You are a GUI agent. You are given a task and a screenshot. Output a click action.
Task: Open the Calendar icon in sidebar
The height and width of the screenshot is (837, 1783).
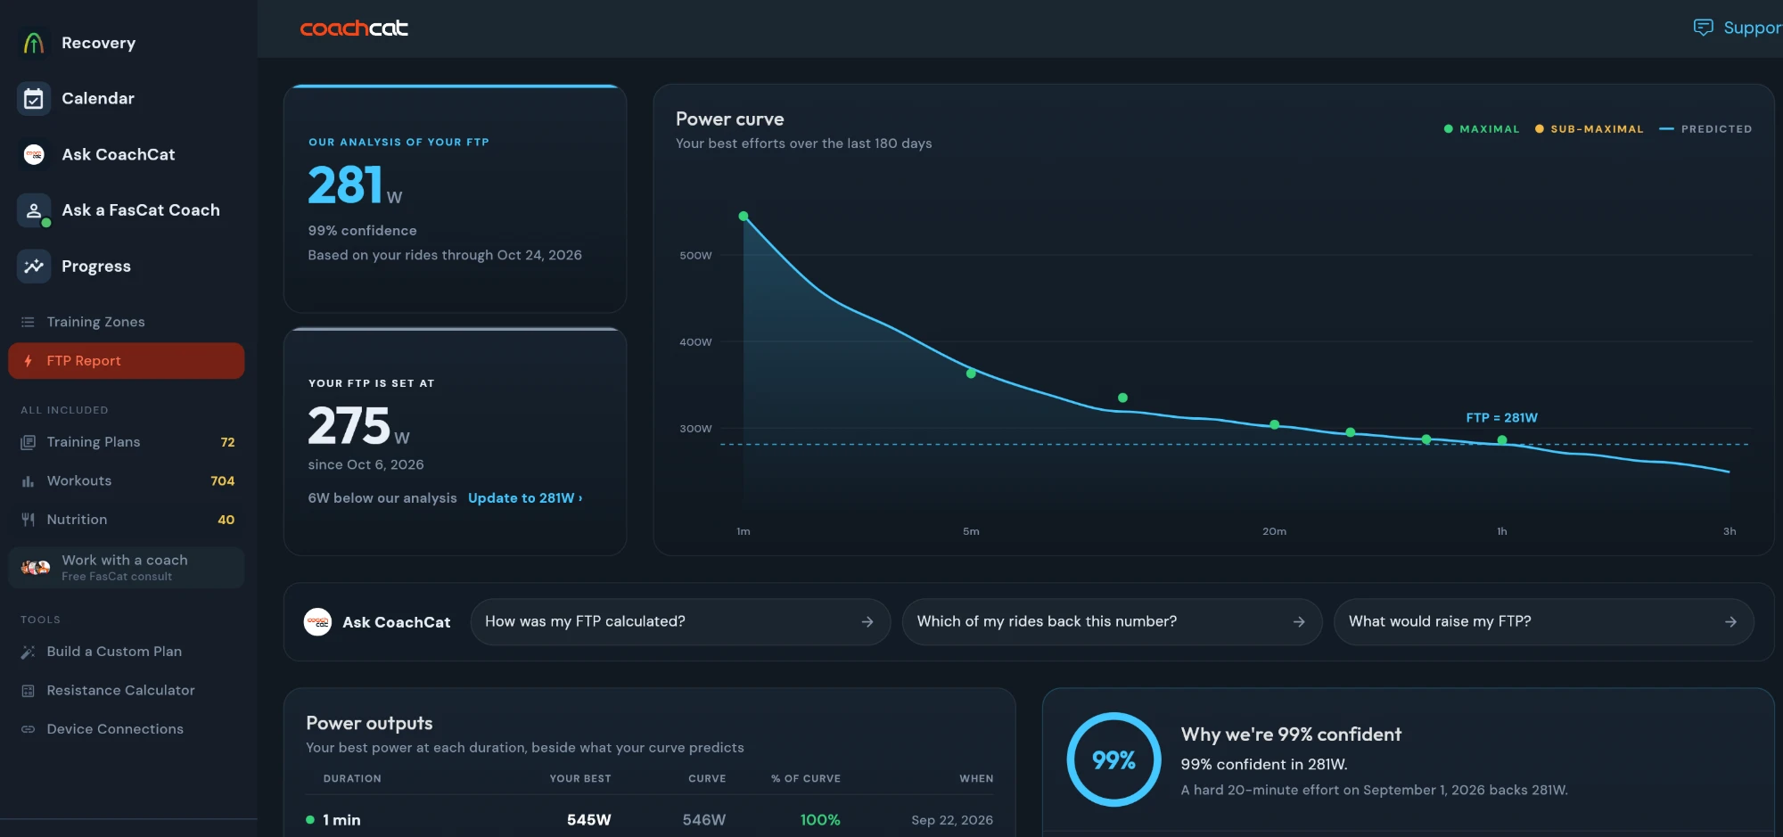[x=34, y=99]
